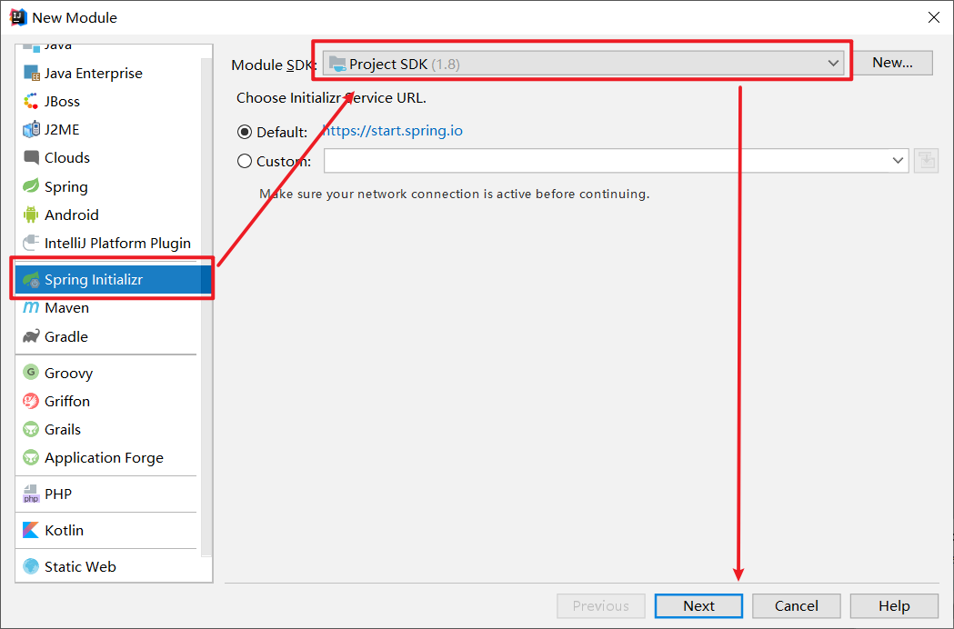Open the start.spring.io link
This screenshot has width=954, height=629.
coord(393,131)
